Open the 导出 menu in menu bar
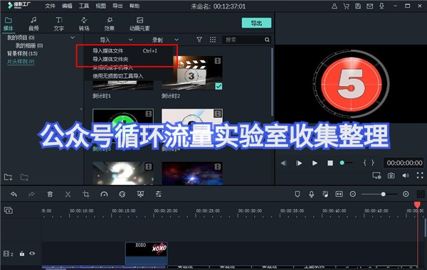 coord(117,6)
